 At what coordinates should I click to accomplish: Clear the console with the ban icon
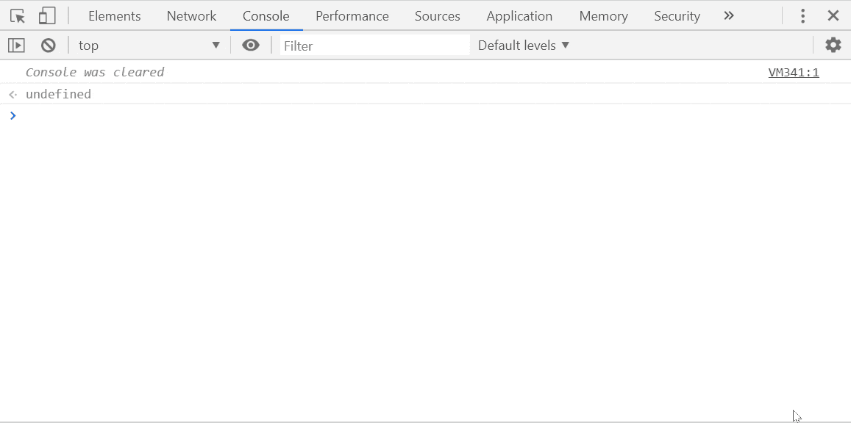pos(49,46)
